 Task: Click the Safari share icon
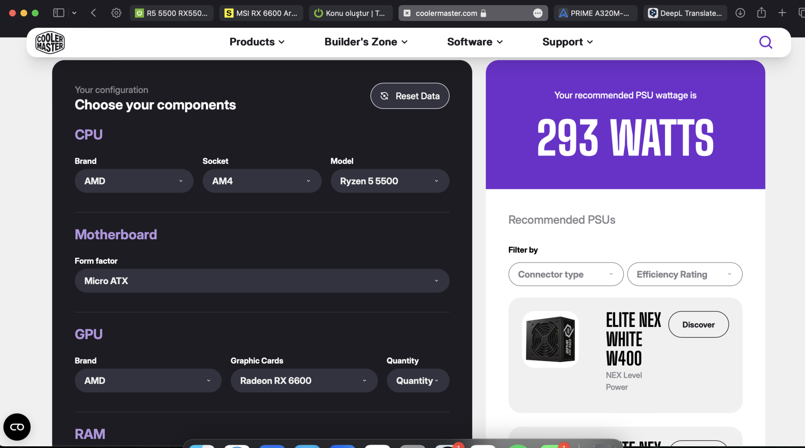[x=761, y=13]
